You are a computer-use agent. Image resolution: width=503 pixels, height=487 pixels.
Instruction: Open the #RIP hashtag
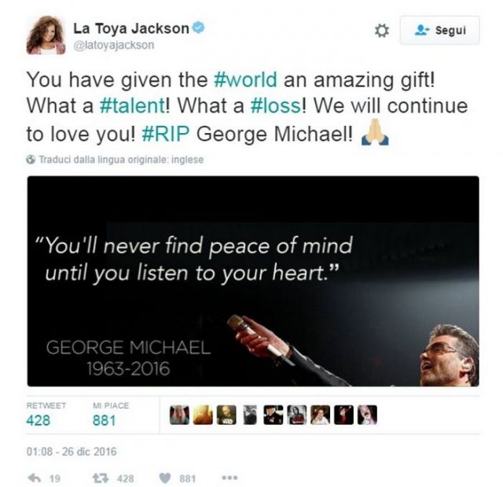[166, 134]
